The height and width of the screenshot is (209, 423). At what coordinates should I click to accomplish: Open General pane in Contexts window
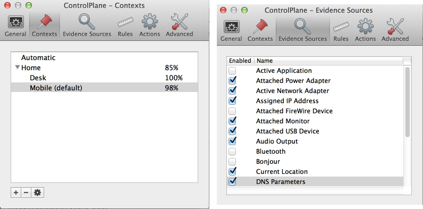15,26
